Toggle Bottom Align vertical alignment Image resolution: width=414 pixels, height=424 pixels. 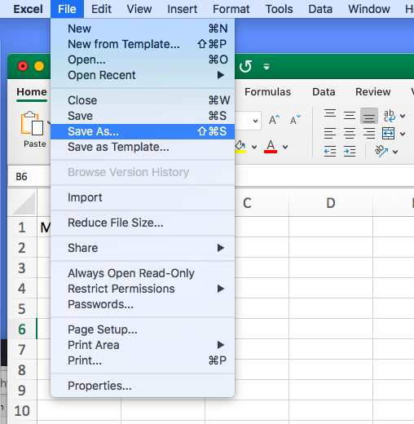(x=369, y=116)
